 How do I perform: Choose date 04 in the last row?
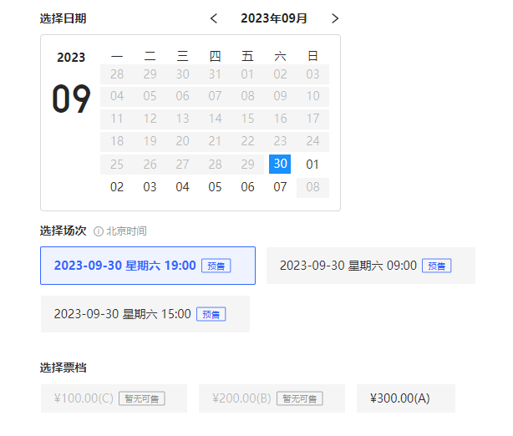tap(182, 187)
